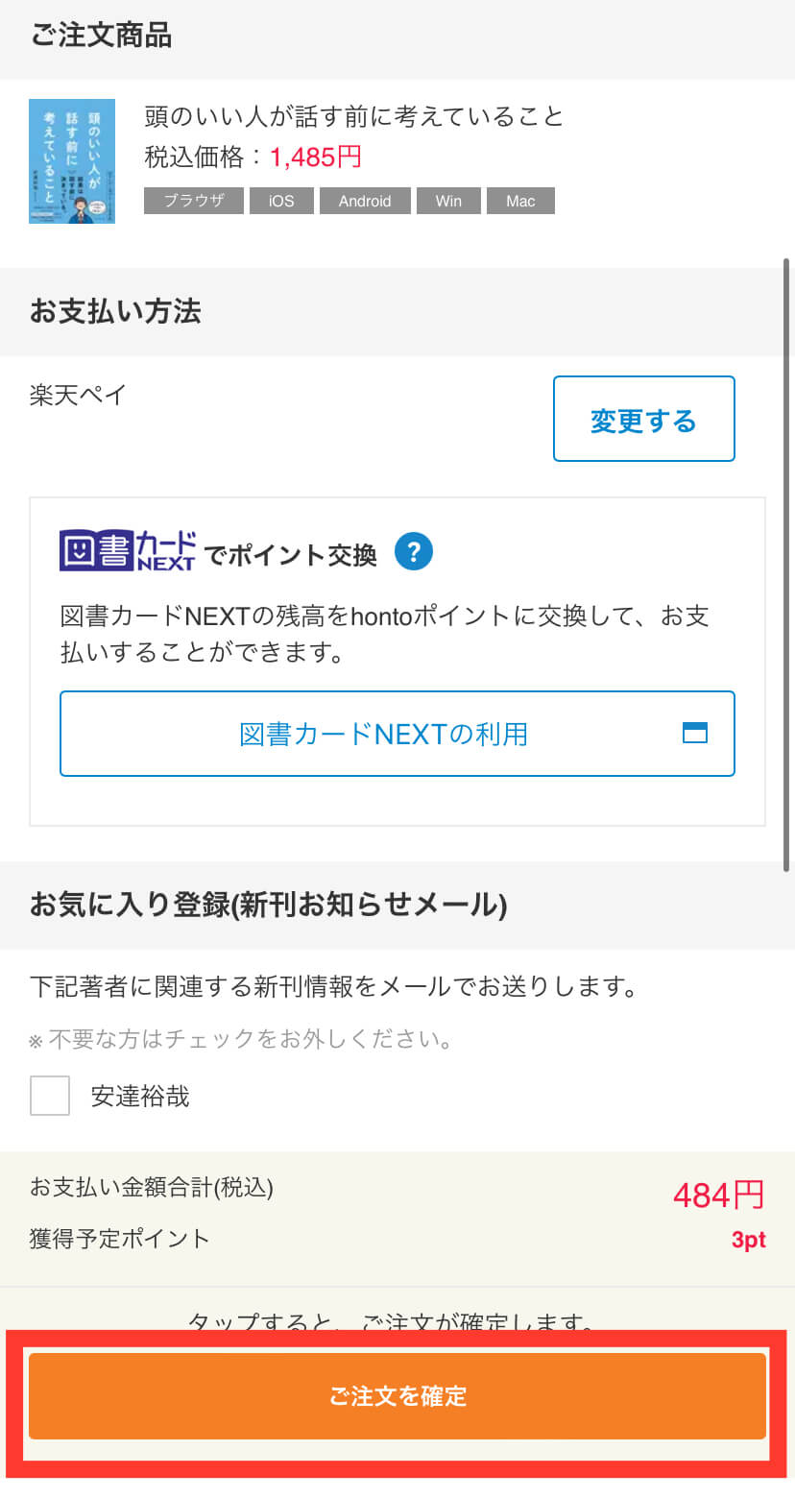The image size is (795, 1498).
Task: Select the Win platform badge
Action: (x=448, y=201)
